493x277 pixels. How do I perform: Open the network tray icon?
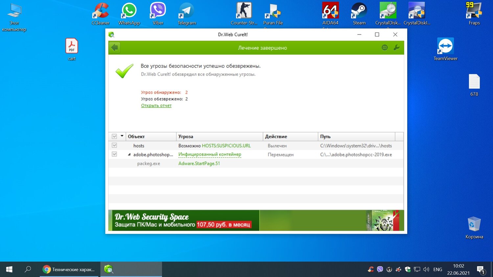(417, 269)
